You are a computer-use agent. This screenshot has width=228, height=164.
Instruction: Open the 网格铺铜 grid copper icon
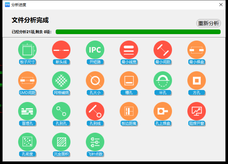coord(61,80)
